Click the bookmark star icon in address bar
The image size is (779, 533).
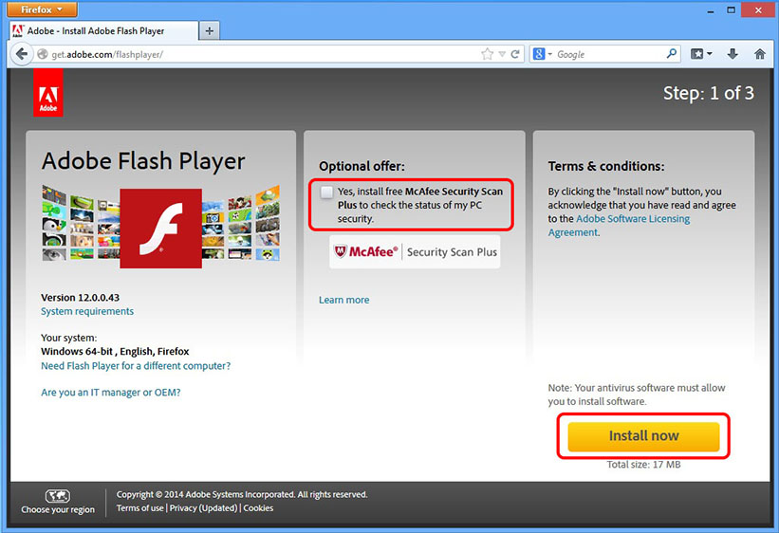tap(488, 54)
